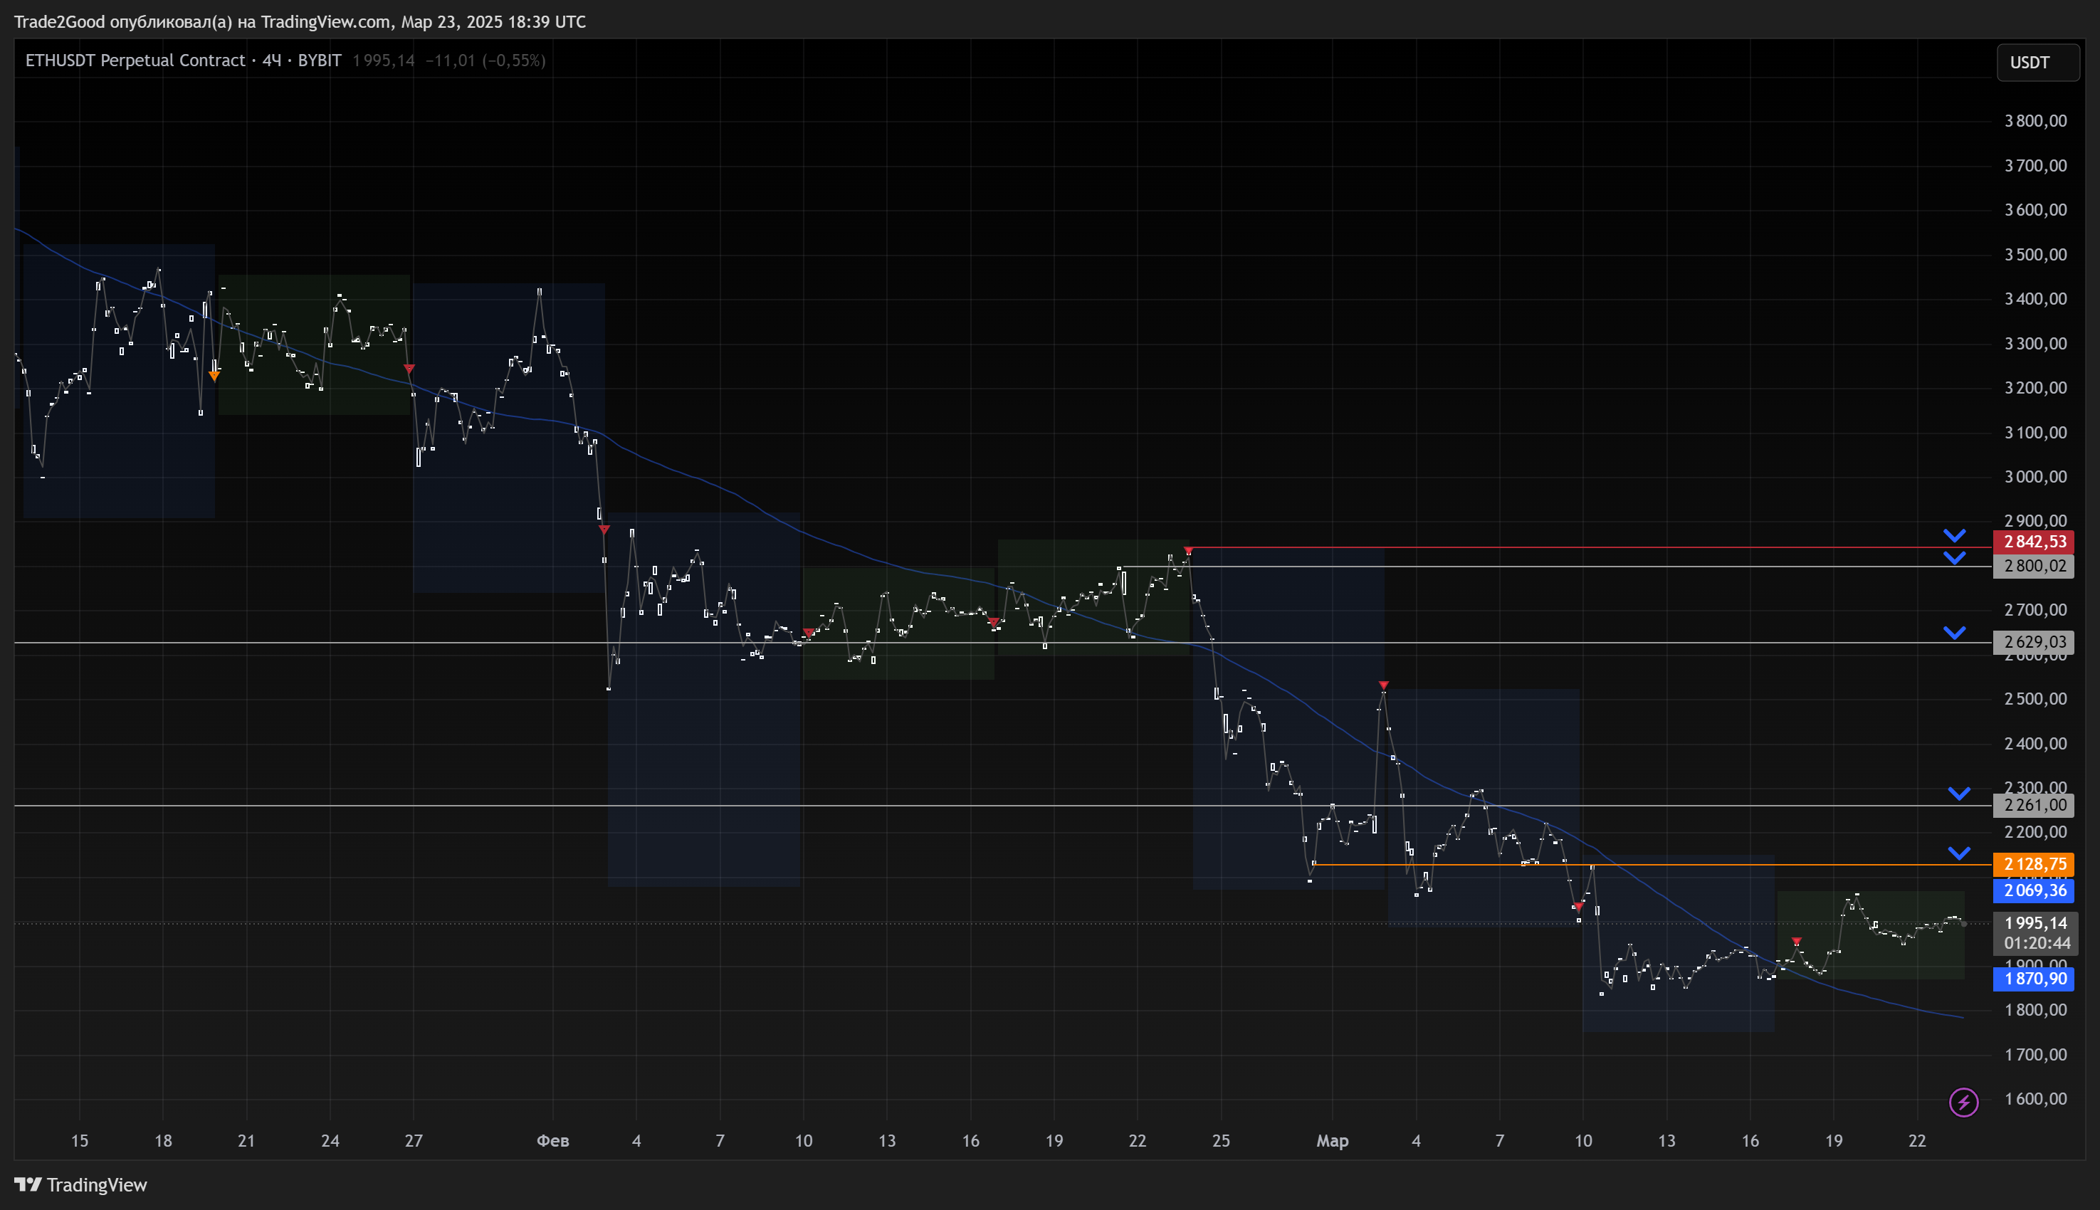Click the ETHUSDT Perpetual Contract symbol title
2100x1210 pixels.
[x=135, y=60]
